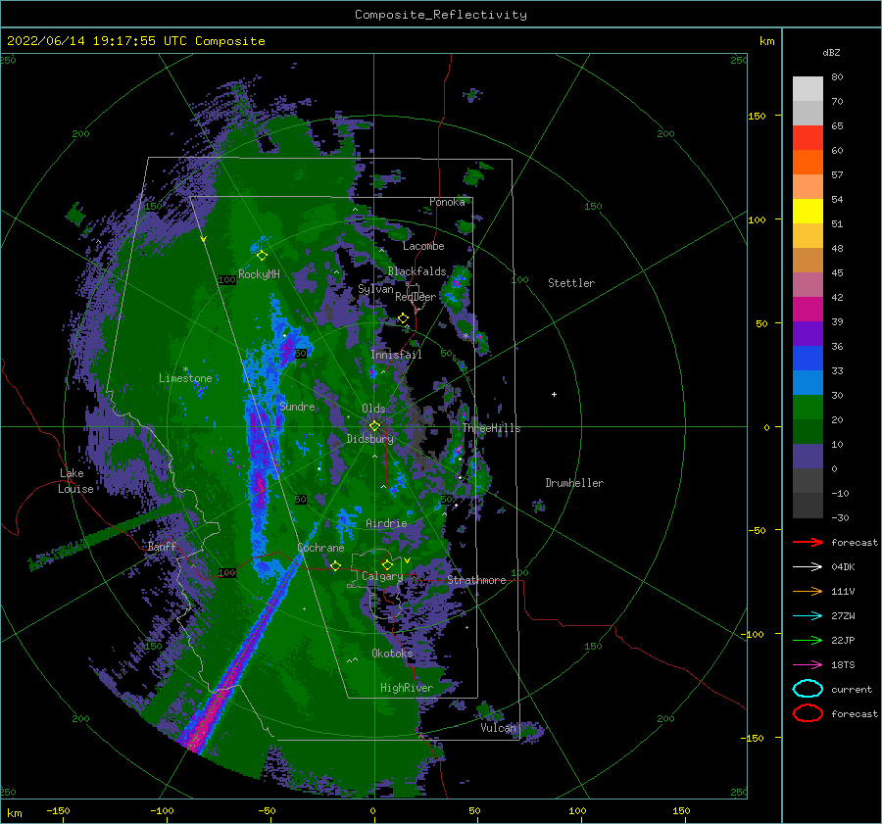The image size is (882, 824).
Task: Select the purple 39 dBZ color swatch
Action: coord(808,333)
